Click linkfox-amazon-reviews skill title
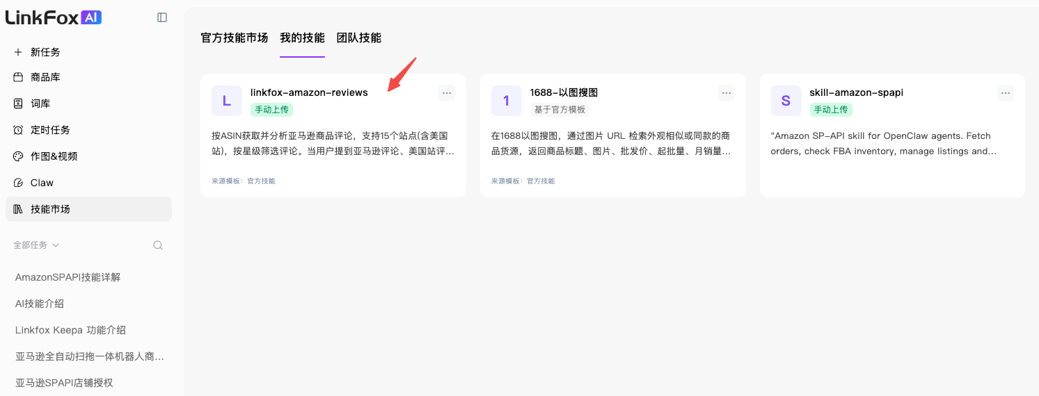Screen dimensions: 1039x396 tap(309, 92)
